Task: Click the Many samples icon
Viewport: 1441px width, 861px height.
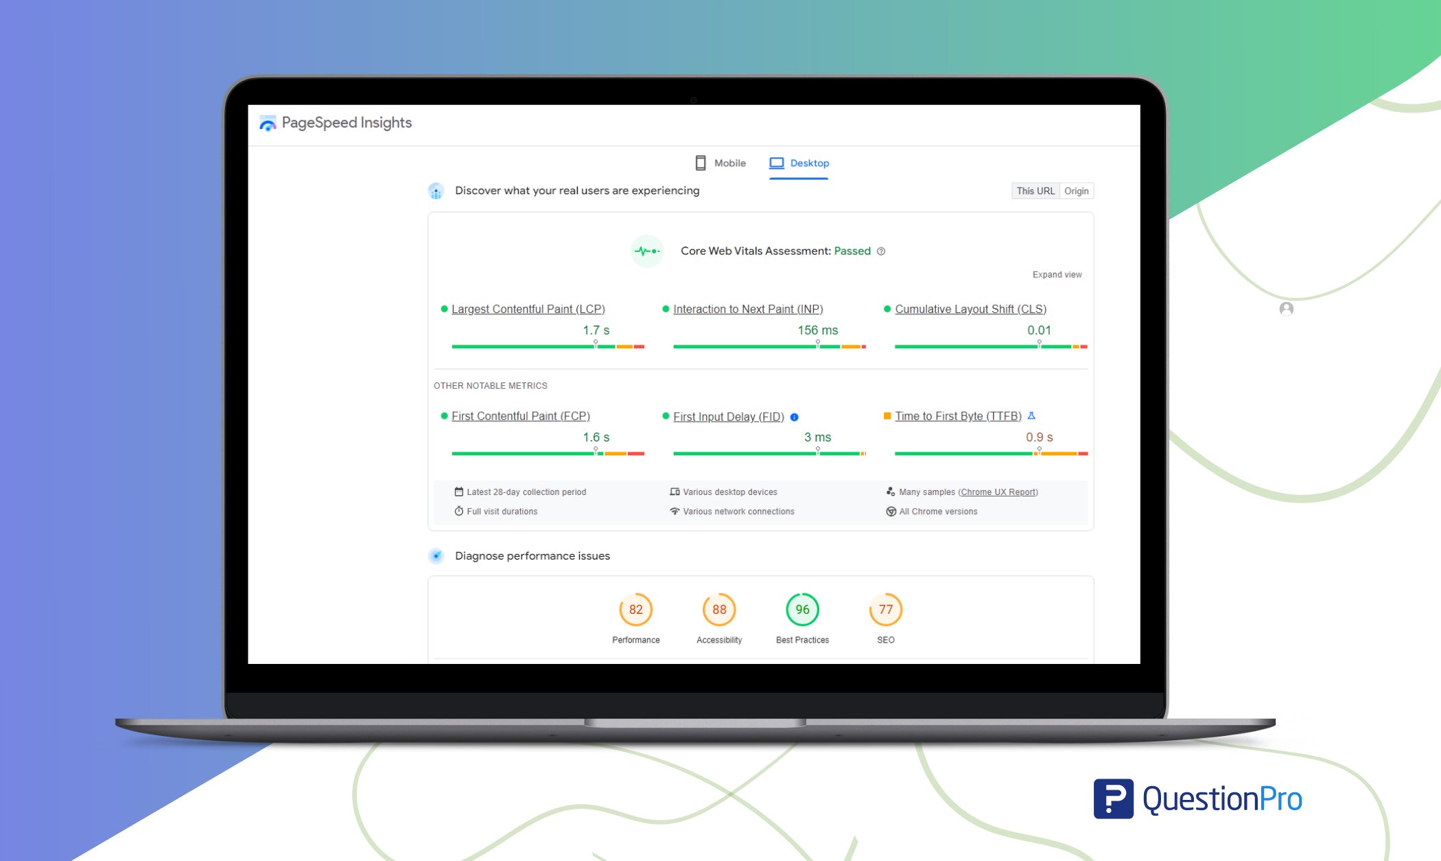Action: tap(891, 492)
